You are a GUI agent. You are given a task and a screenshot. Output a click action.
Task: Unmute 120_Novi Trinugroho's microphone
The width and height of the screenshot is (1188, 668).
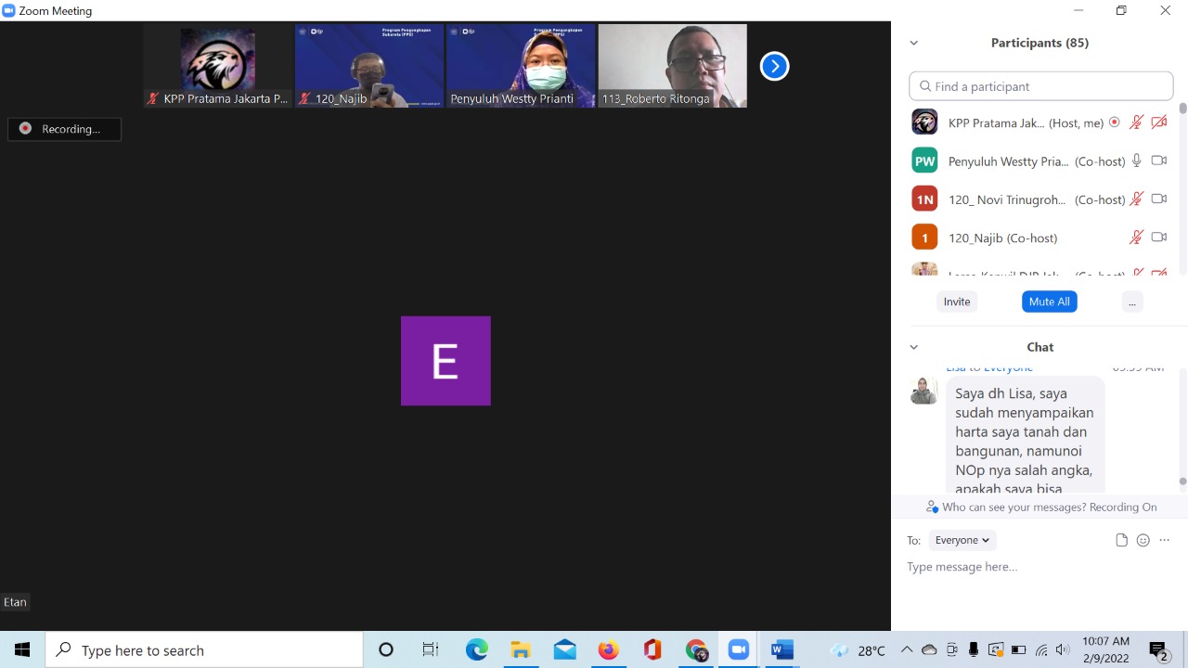(x=1136, y=199)
